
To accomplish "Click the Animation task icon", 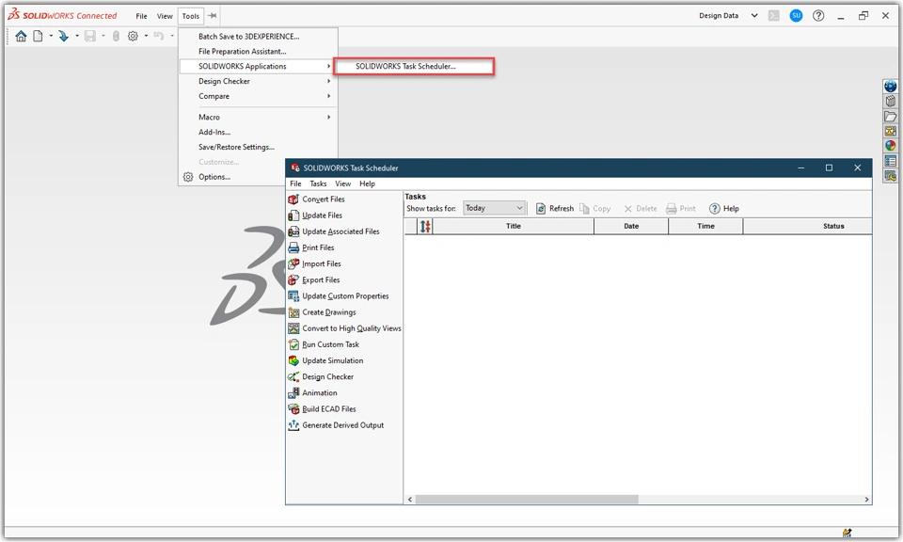I will 293,392.
